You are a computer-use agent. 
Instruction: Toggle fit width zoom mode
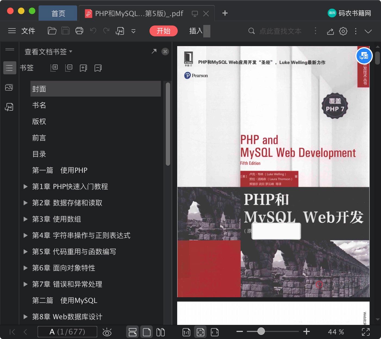tap(215, 332)
